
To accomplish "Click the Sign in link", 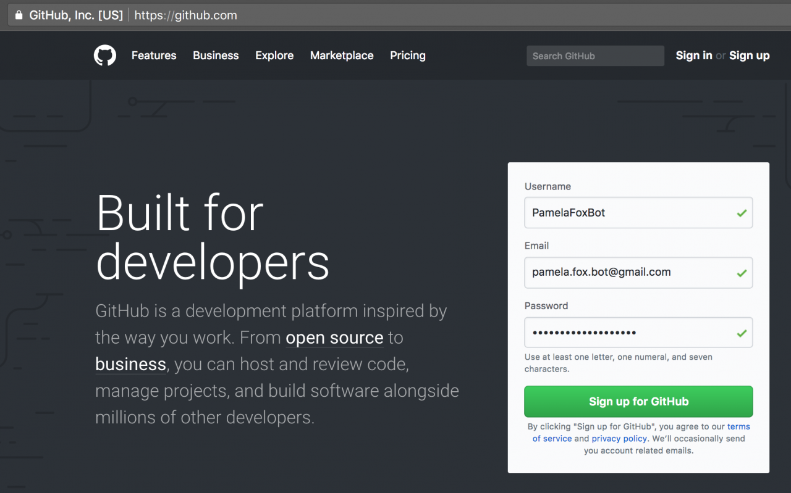I will point(694,56).
